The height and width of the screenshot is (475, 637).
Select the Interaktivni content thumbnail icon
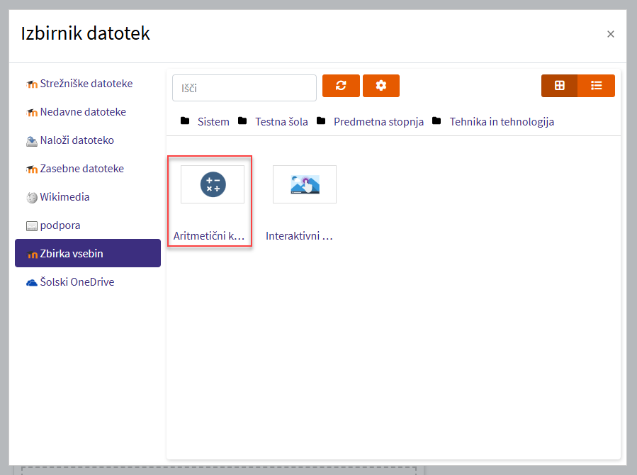click(x=305, y=184)
